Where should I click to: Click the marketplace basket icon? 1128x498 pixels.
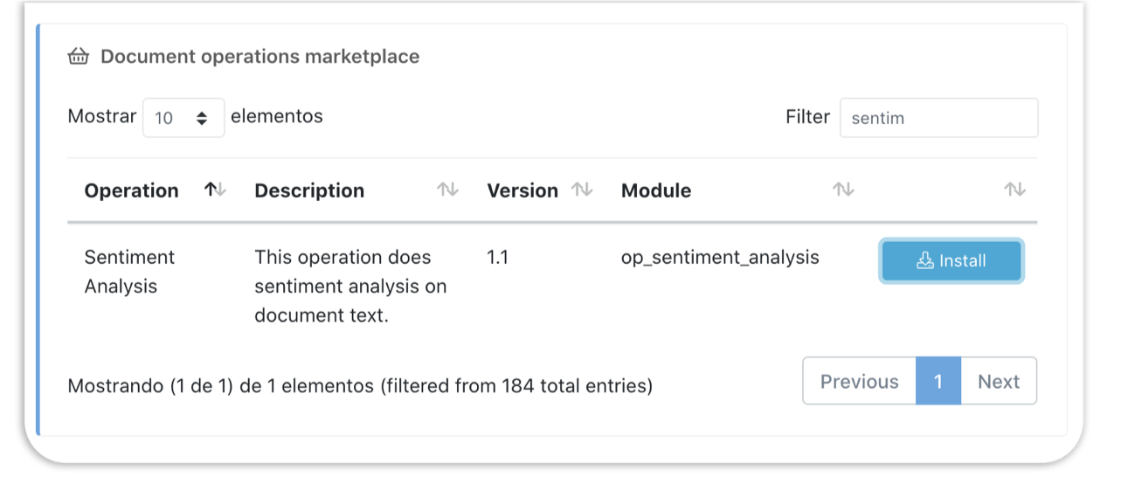pyautogui.click(x=79, y=57)
